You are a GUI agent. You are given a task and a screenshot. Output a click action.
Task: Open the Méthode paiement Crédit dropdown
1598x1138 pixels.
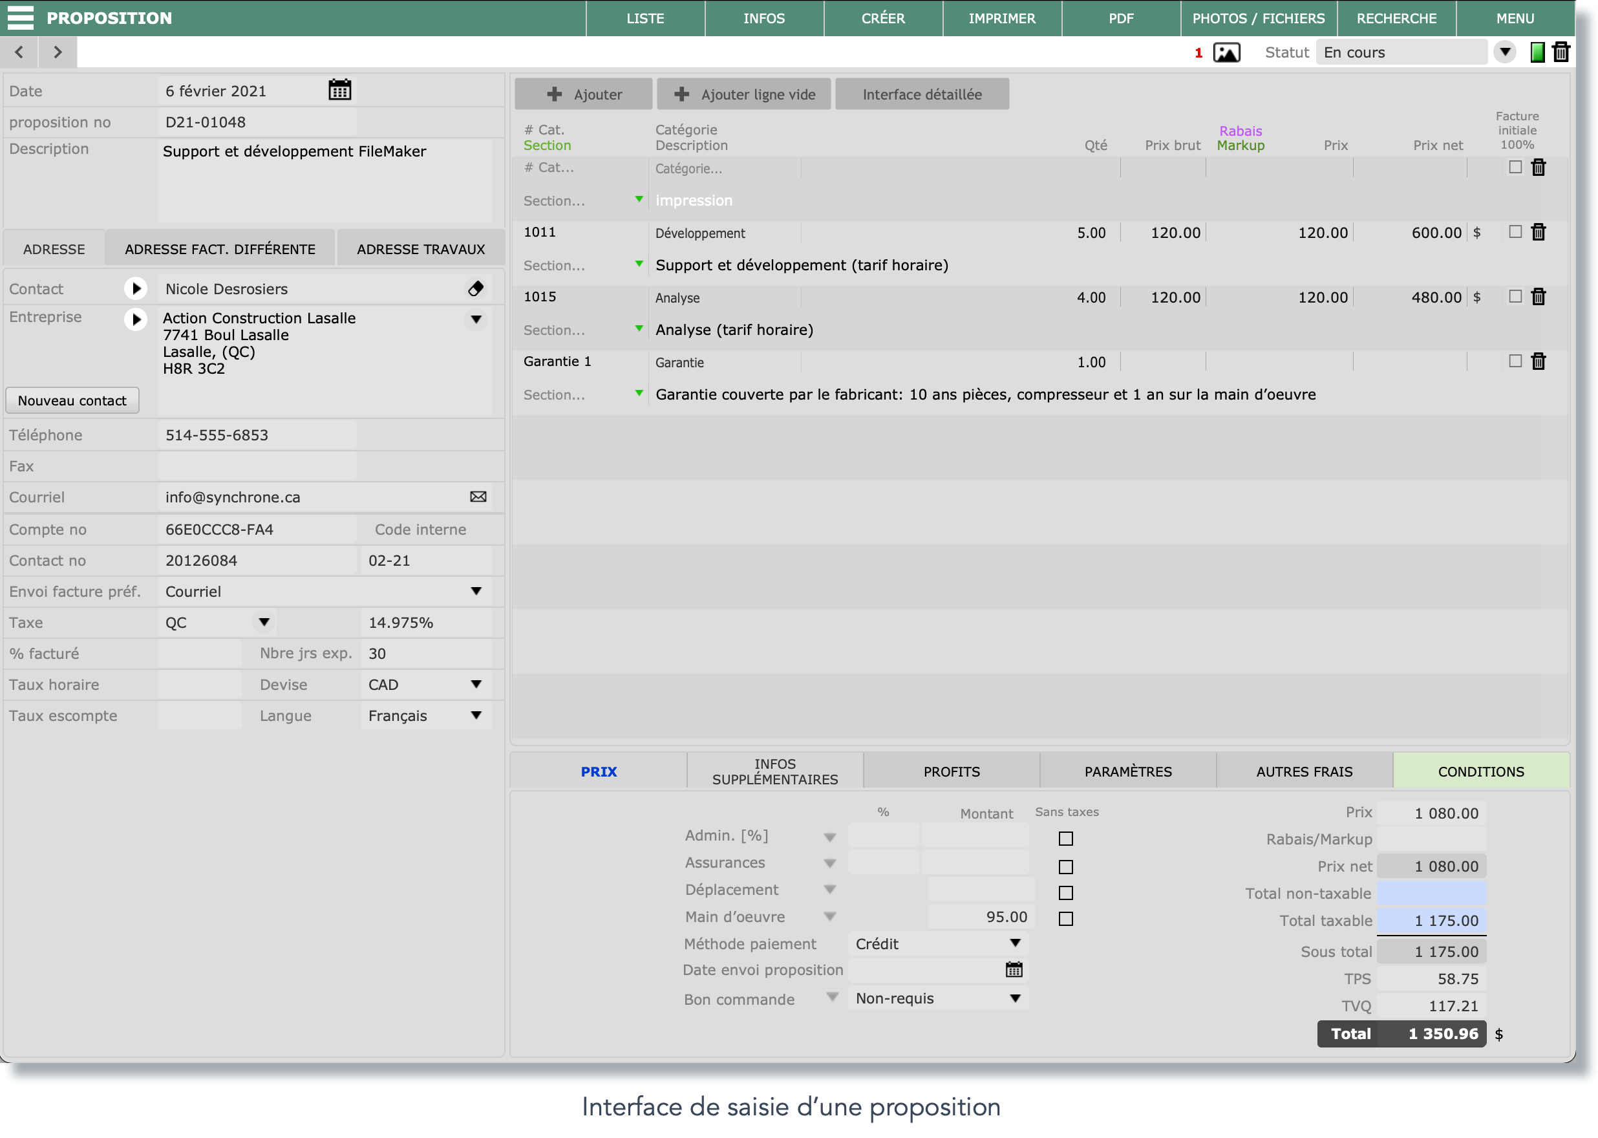tap(1015, 943)
